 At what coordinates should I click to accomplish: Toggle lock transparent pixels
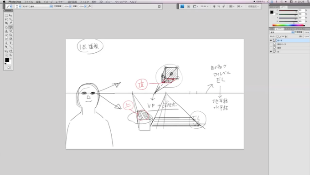tap(278, 36)
